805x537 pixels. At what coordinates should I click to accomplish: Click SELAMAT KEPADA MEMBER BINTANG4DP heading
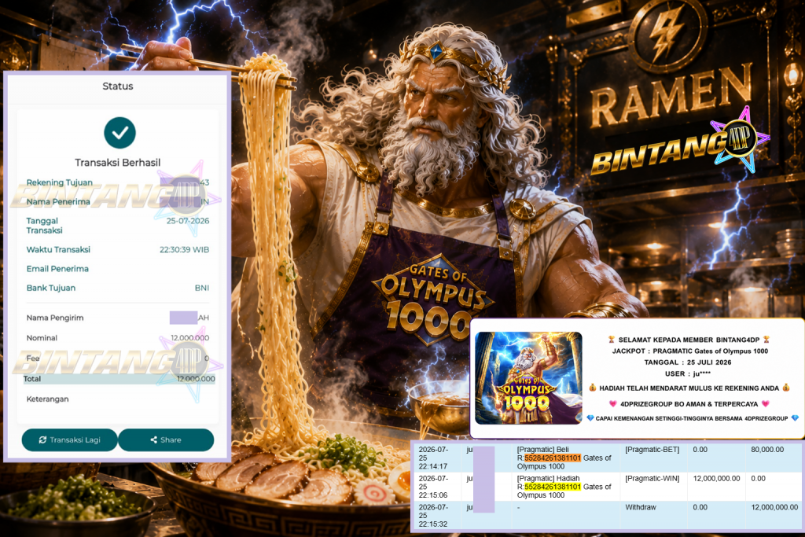pyautogui.click(x=689, y=340)
